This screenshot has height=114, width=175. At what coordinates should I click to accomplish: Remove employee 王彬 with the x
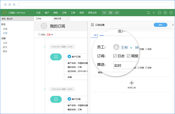[131, 47]
